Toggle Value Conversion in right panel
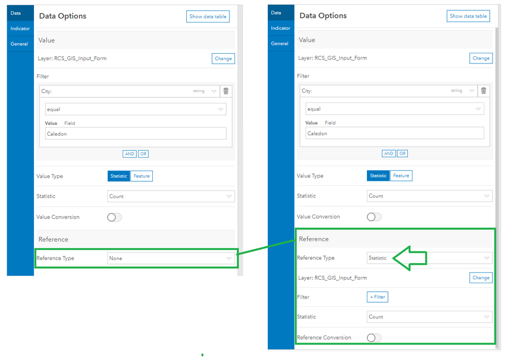512x361 pixels. coord(374,217)
